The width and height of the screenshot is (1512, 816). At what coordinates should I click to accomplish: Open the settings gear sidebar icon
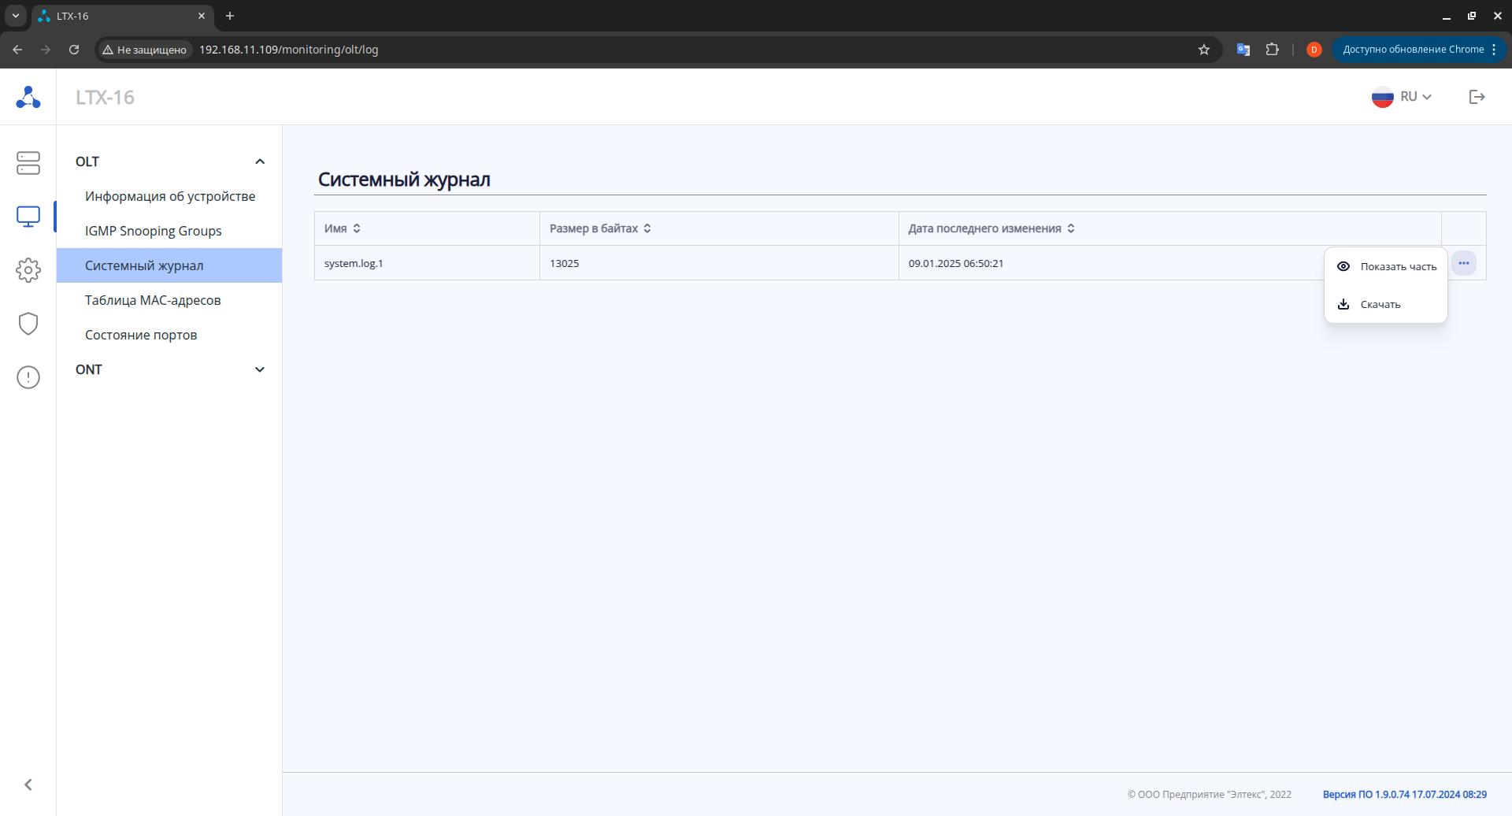click(x=28, y=270)
